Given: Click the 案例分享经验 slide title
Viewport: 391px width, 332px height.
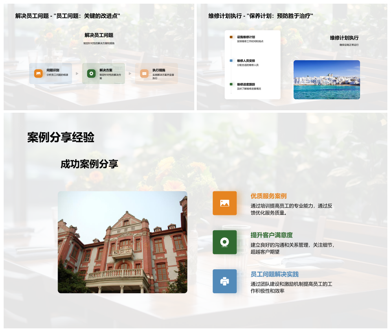Looking at the screenshot, I should 61,138.
